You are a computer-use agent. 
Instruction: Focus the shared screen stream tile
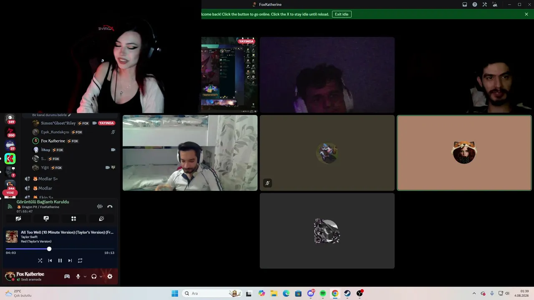229,75
